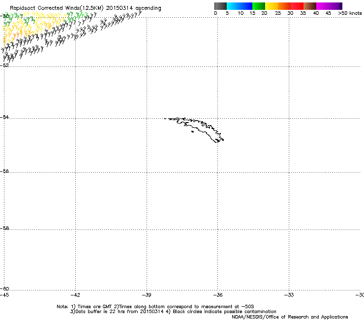364x320 pixels.
Task: Click the -33 longitude axis label
Action: tap(289, 295)
